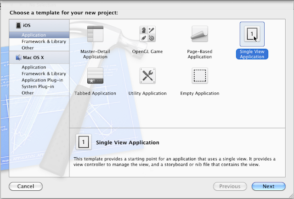This screenshot has width=294, height=199.
Task: Click the Mac OS X Finder icon
Action: tap(18, 57)
